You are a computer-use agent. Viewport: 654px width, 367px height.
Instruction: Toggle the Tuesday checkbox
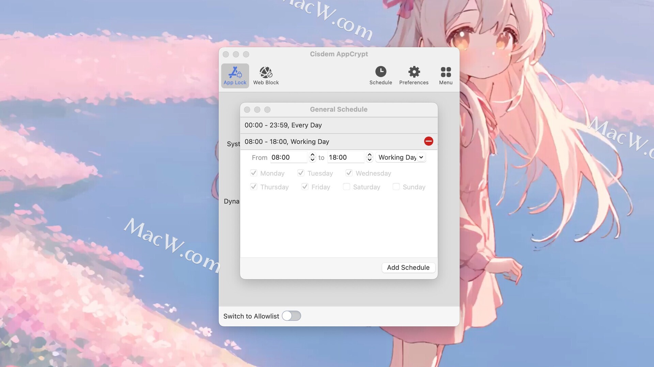click(x=301, y=173)
